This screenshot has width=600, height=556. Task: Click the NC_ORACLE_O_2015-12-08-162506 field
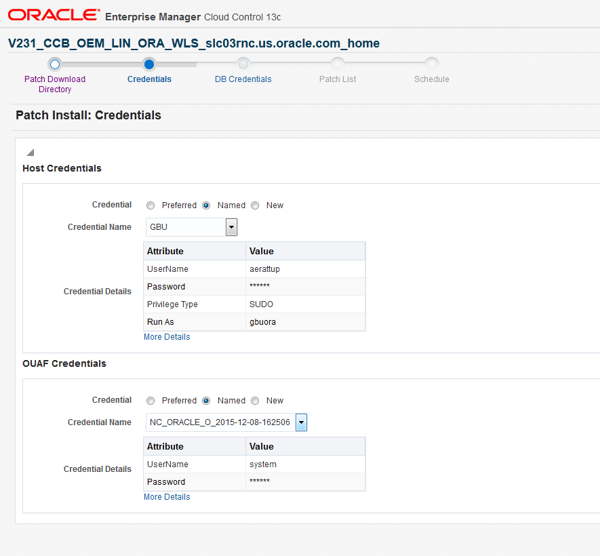(221, 422)
